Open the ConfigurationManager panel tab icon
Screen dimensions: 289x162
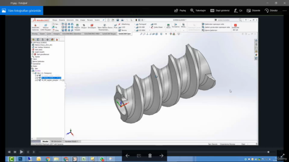[43, 40]
